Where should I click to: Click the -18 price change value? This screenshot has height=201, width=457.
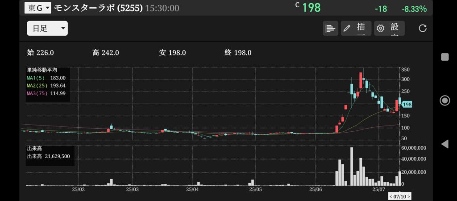tap(381, 9)
